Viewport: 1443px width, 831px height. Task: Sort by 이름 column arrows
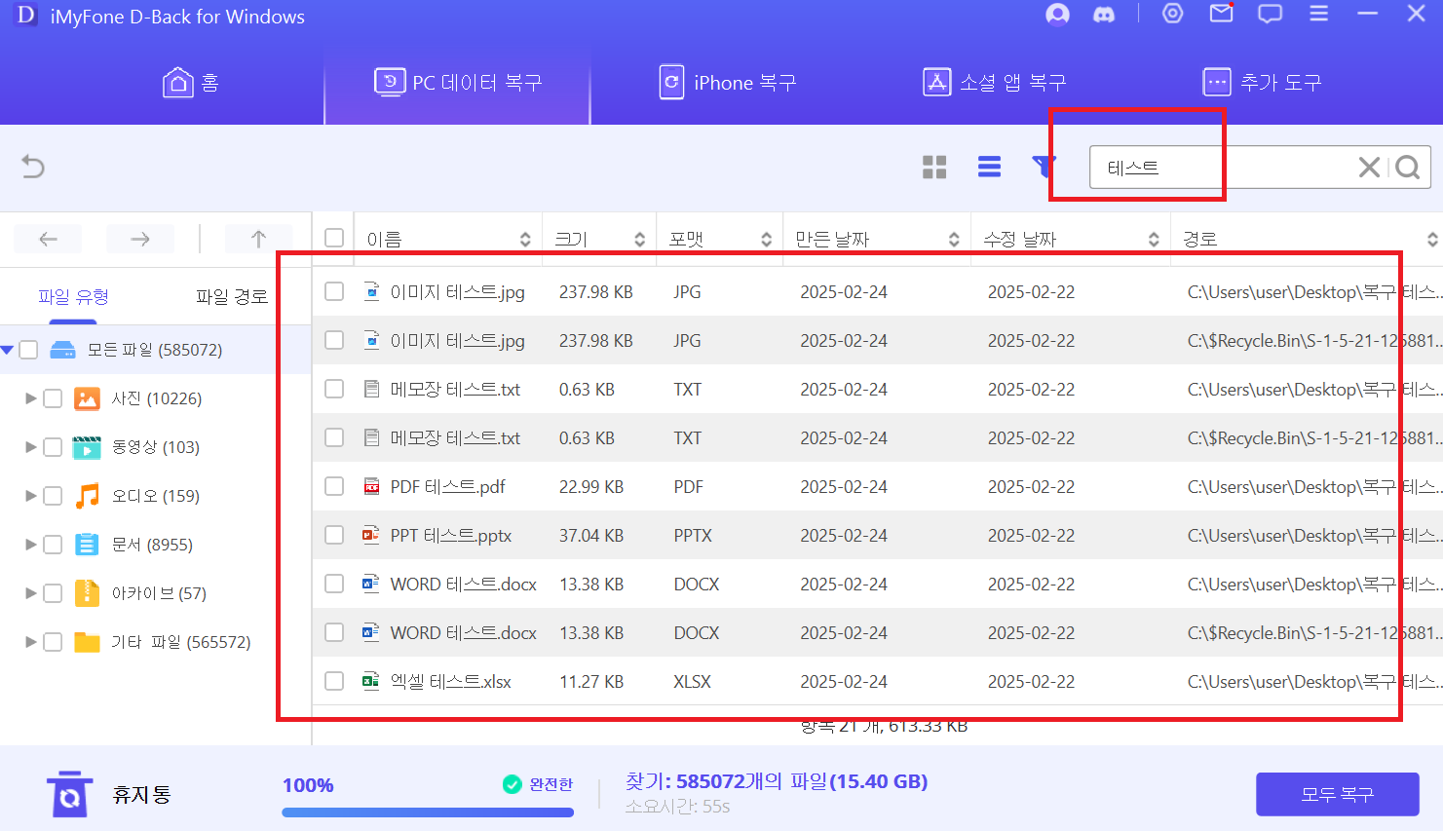pos(525,239)
